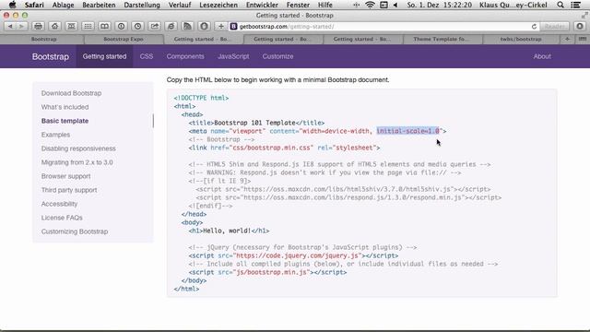This screenshot has width=590, height=332.
Task: Go forward with the forward arrow button
Action: point(22,27)
